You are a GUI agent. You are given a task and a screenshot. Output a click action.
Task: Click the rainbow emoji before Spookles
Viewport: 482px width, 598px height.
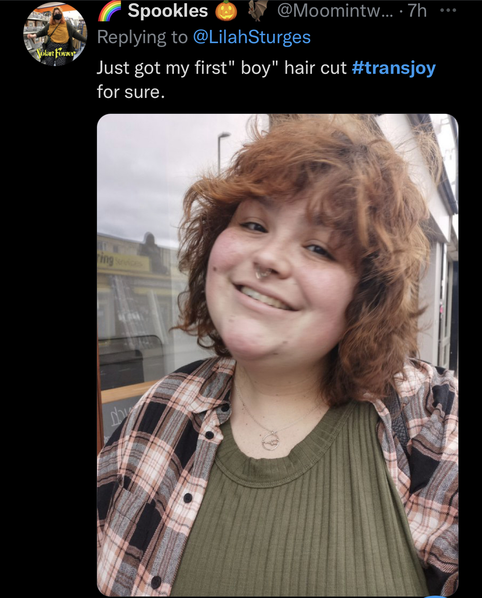click(x=109, y=11)
